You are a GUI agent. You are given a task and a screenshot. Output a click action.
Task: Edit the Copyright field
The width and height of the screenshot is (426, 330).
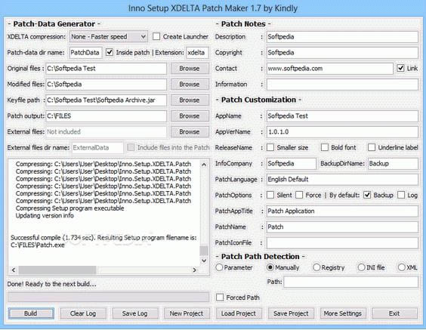click(x=342, y=52)
